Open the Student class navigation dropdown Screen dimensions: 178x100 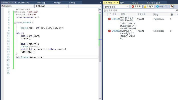[x=51, y=6]
